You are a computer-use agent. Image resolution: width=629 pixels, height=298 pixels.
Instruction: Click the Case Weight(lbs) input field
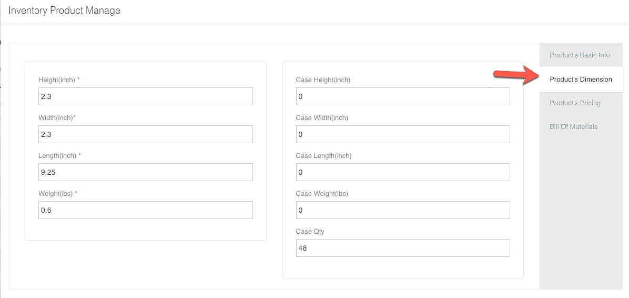(x=403, y=210)
